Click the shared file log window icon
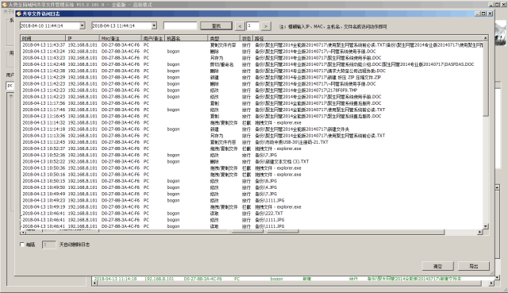Viewport: 508px width, 293px height. pyautogui.click(x=19, y=13)
